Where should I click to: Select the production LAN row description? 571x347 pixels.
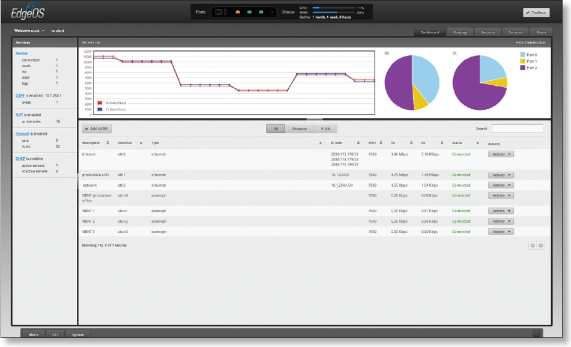coord(95,175)
